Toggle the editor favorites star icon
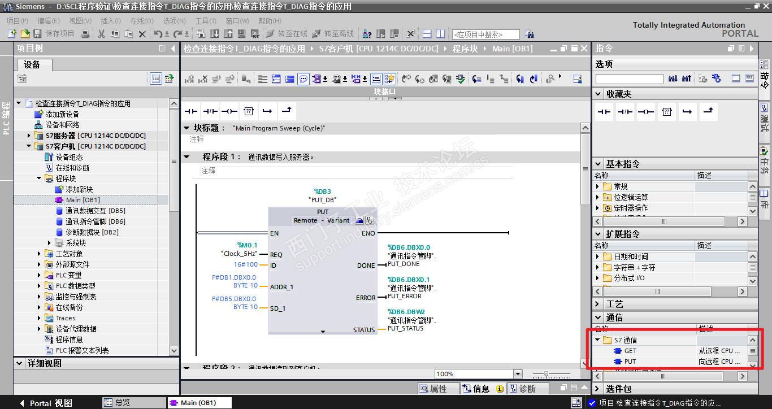 pos(389,79)
